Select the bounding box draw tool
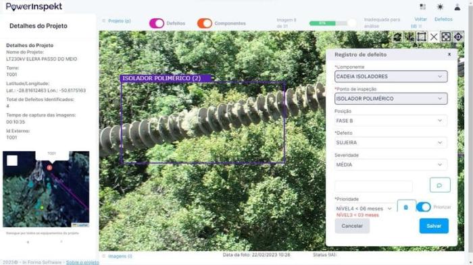Viewport: 473px width, 265px height. 422,36
